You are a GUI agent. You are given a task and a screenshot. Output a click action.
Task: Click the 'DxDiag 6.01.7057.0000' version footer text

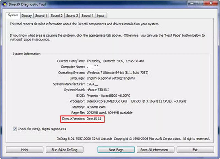point(74,139)
